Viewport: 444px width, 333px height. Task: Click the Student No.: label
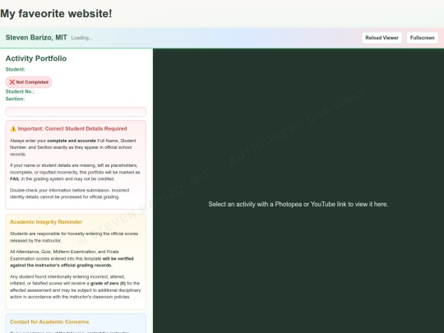click(20, 91)
